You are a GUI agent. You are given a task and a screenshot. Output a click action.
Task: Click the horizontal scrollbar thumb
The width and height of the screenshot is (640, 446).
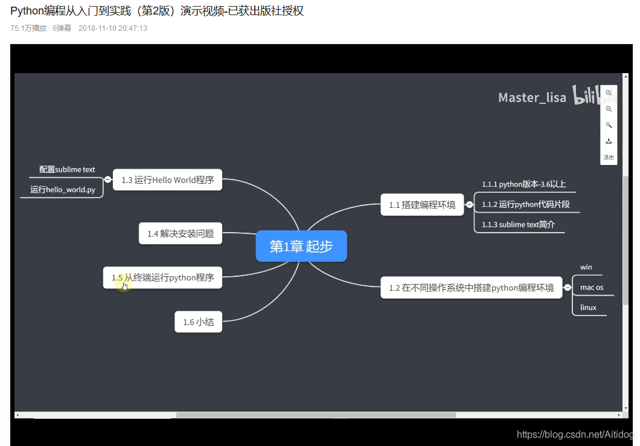click(316, 415)
